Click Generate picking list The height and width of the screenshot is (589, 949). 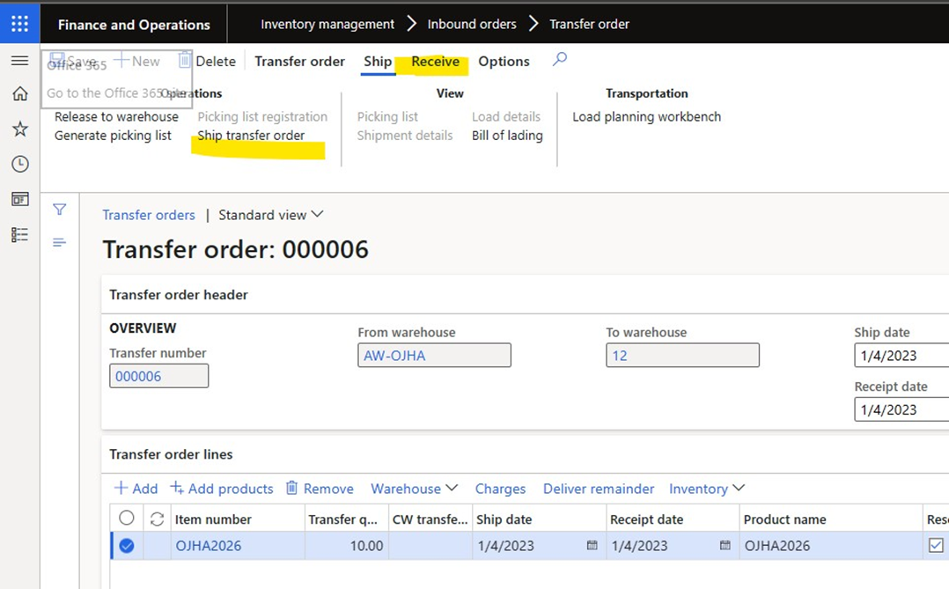113,136
